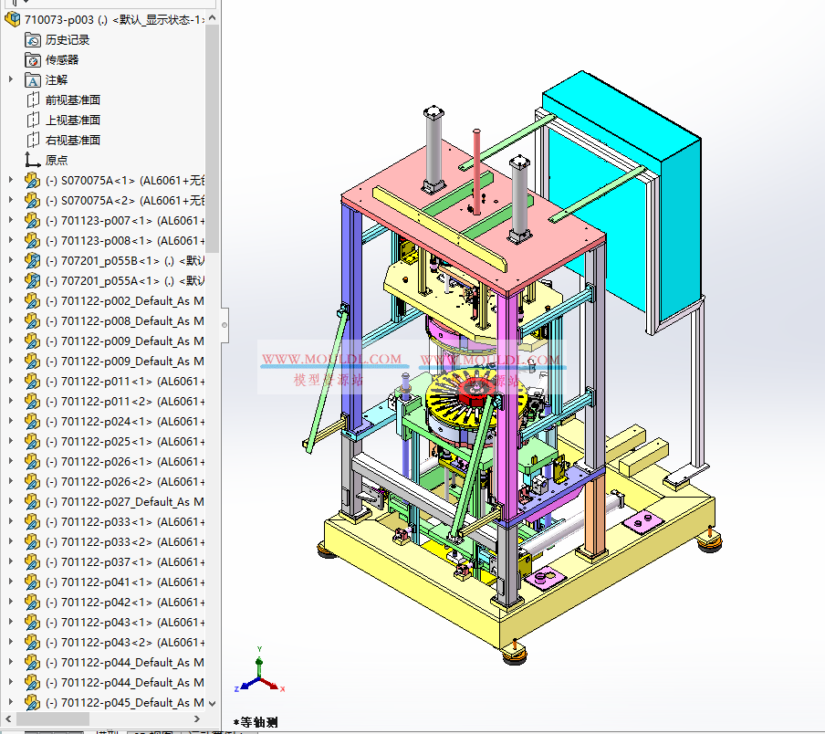Expand the S070075A<1> component node

click(11, 180)
